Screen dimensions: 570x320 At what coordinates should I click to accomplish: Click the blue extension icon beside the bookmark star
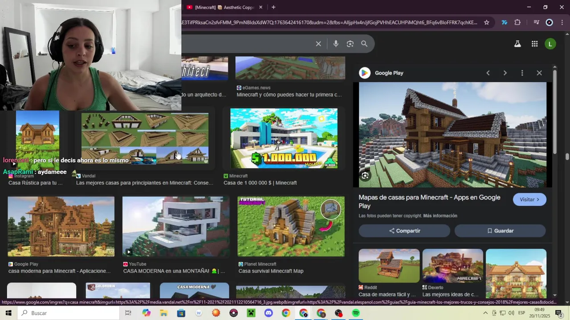[504, 22]
